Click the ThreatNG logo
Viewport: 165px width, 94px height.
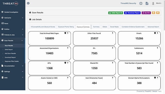[11, 4]
